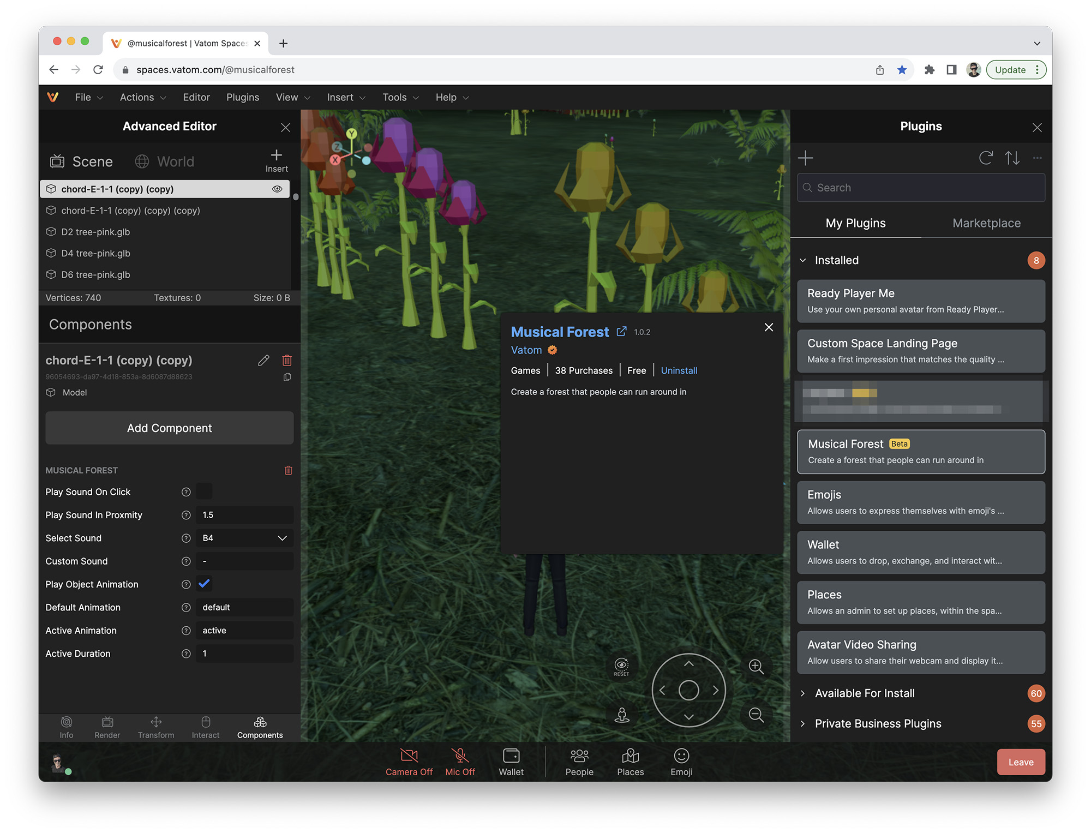Open the View menu

[x=293, y=97]
